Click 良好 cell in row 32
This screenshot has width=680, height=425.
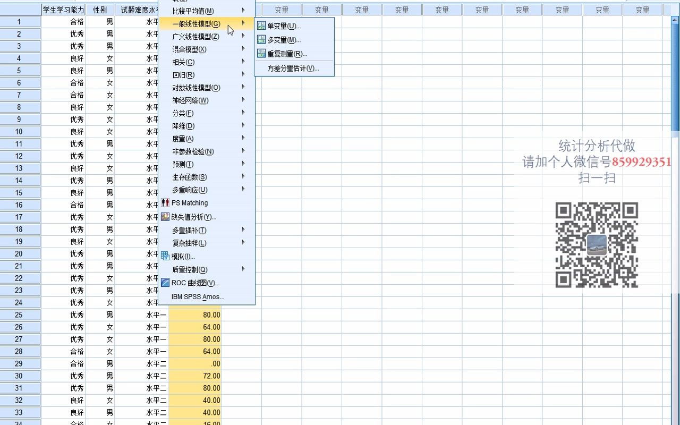coord(63,400)
